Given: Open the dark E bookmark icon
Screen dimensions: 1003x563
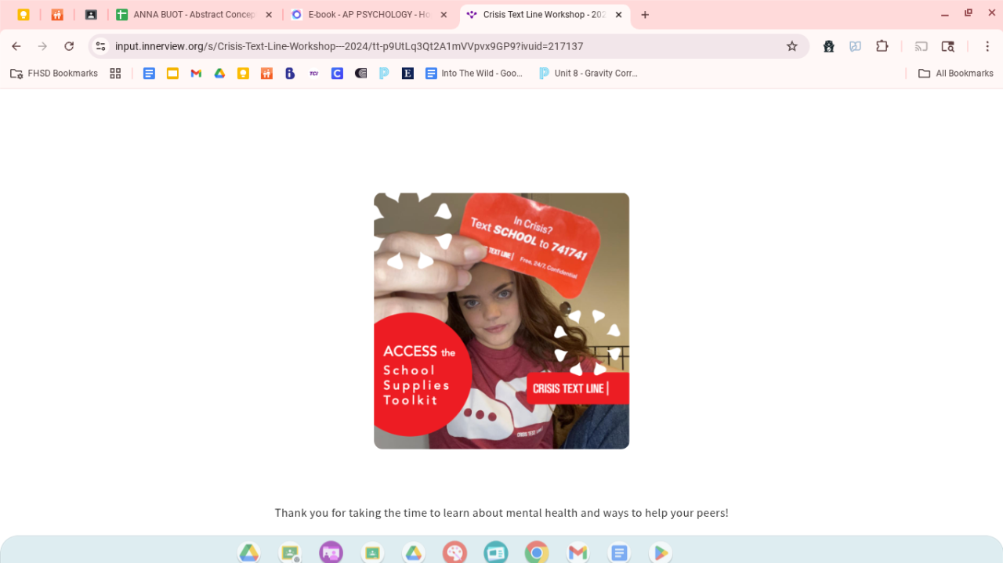Looking at the screenshot, I should 407,74.
